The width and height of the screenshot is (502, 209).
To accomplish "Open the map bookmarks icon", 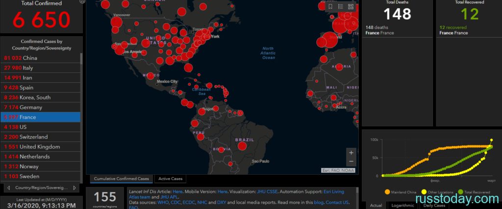I will coord(330,6).
